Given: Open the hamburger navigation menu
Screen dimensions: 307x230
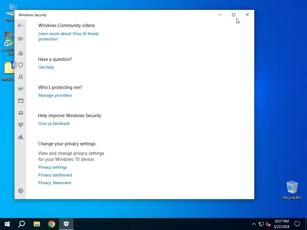Looking at the screenshot, I should (20, 39).
